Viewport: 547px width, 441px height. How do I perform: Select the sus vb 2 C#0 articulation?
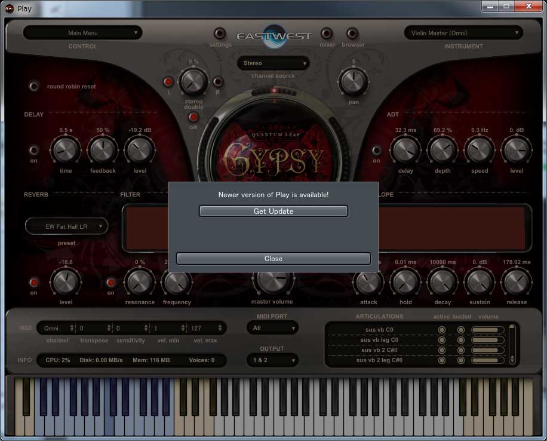[x=379, y=350]
